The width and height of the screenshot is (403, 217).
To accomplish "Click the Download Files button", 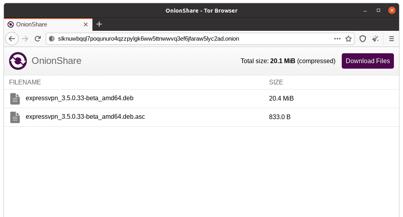I will point(367,61).
